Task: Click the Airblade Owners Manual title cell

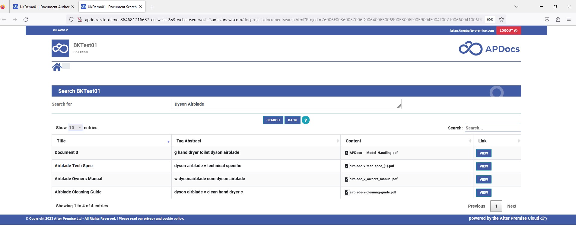Action: point(111,180)
